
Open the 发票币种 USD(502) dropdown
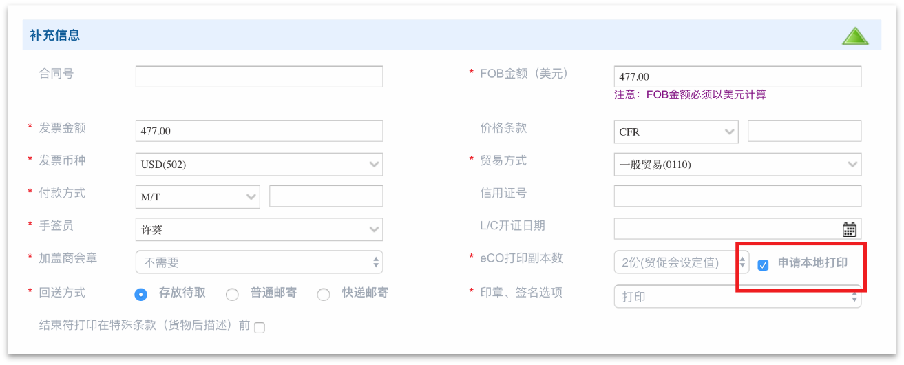259,165
